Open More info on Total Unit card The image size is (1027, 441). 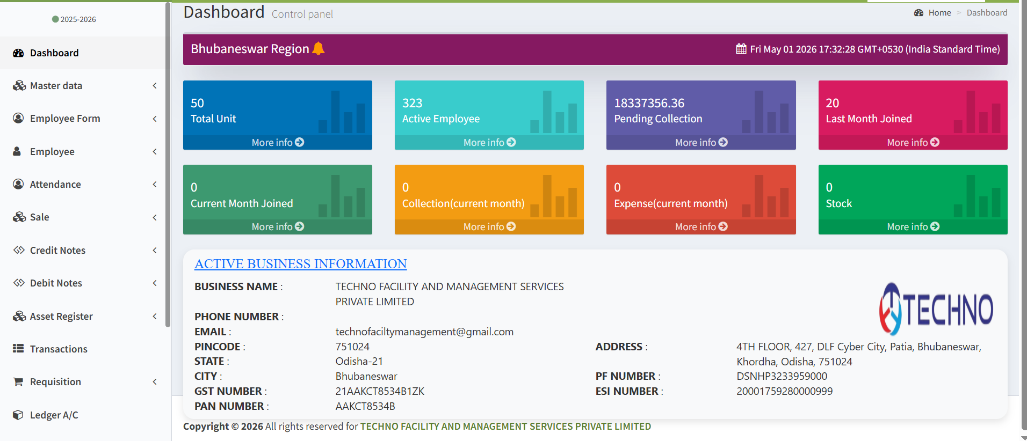(x=278, y=142)
